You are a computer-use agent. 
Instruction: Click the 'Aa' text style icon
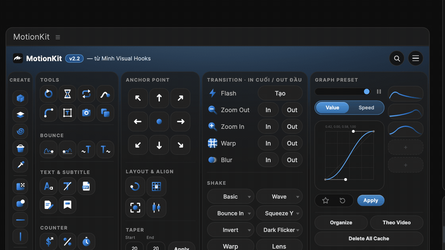click(x=49, y=186)
